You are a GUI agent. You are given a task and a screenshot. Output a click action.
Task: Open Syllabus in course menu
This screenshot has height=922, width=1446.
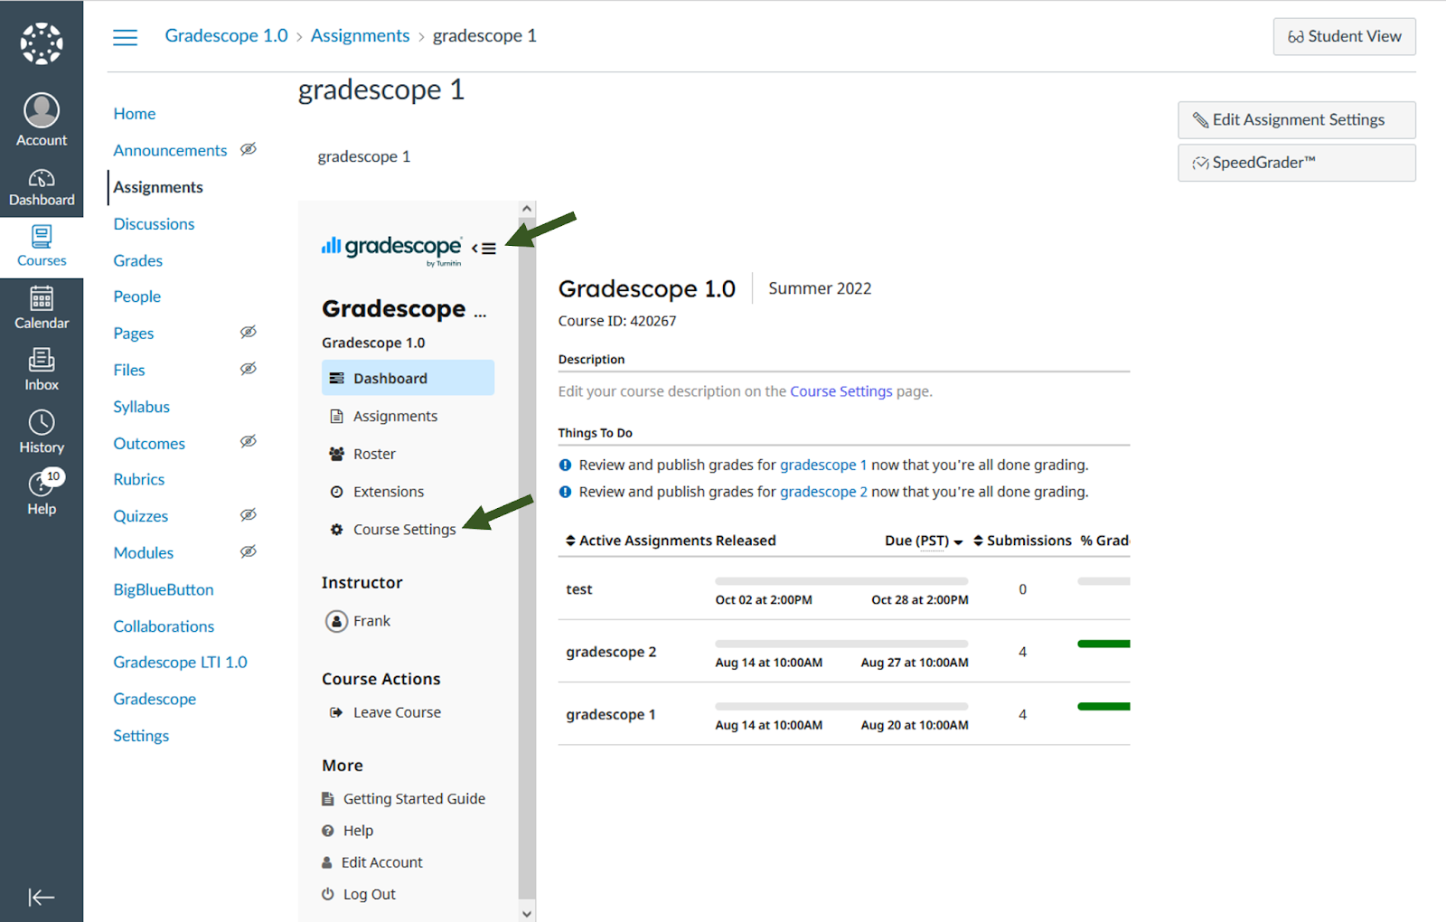tap(142, 407)
